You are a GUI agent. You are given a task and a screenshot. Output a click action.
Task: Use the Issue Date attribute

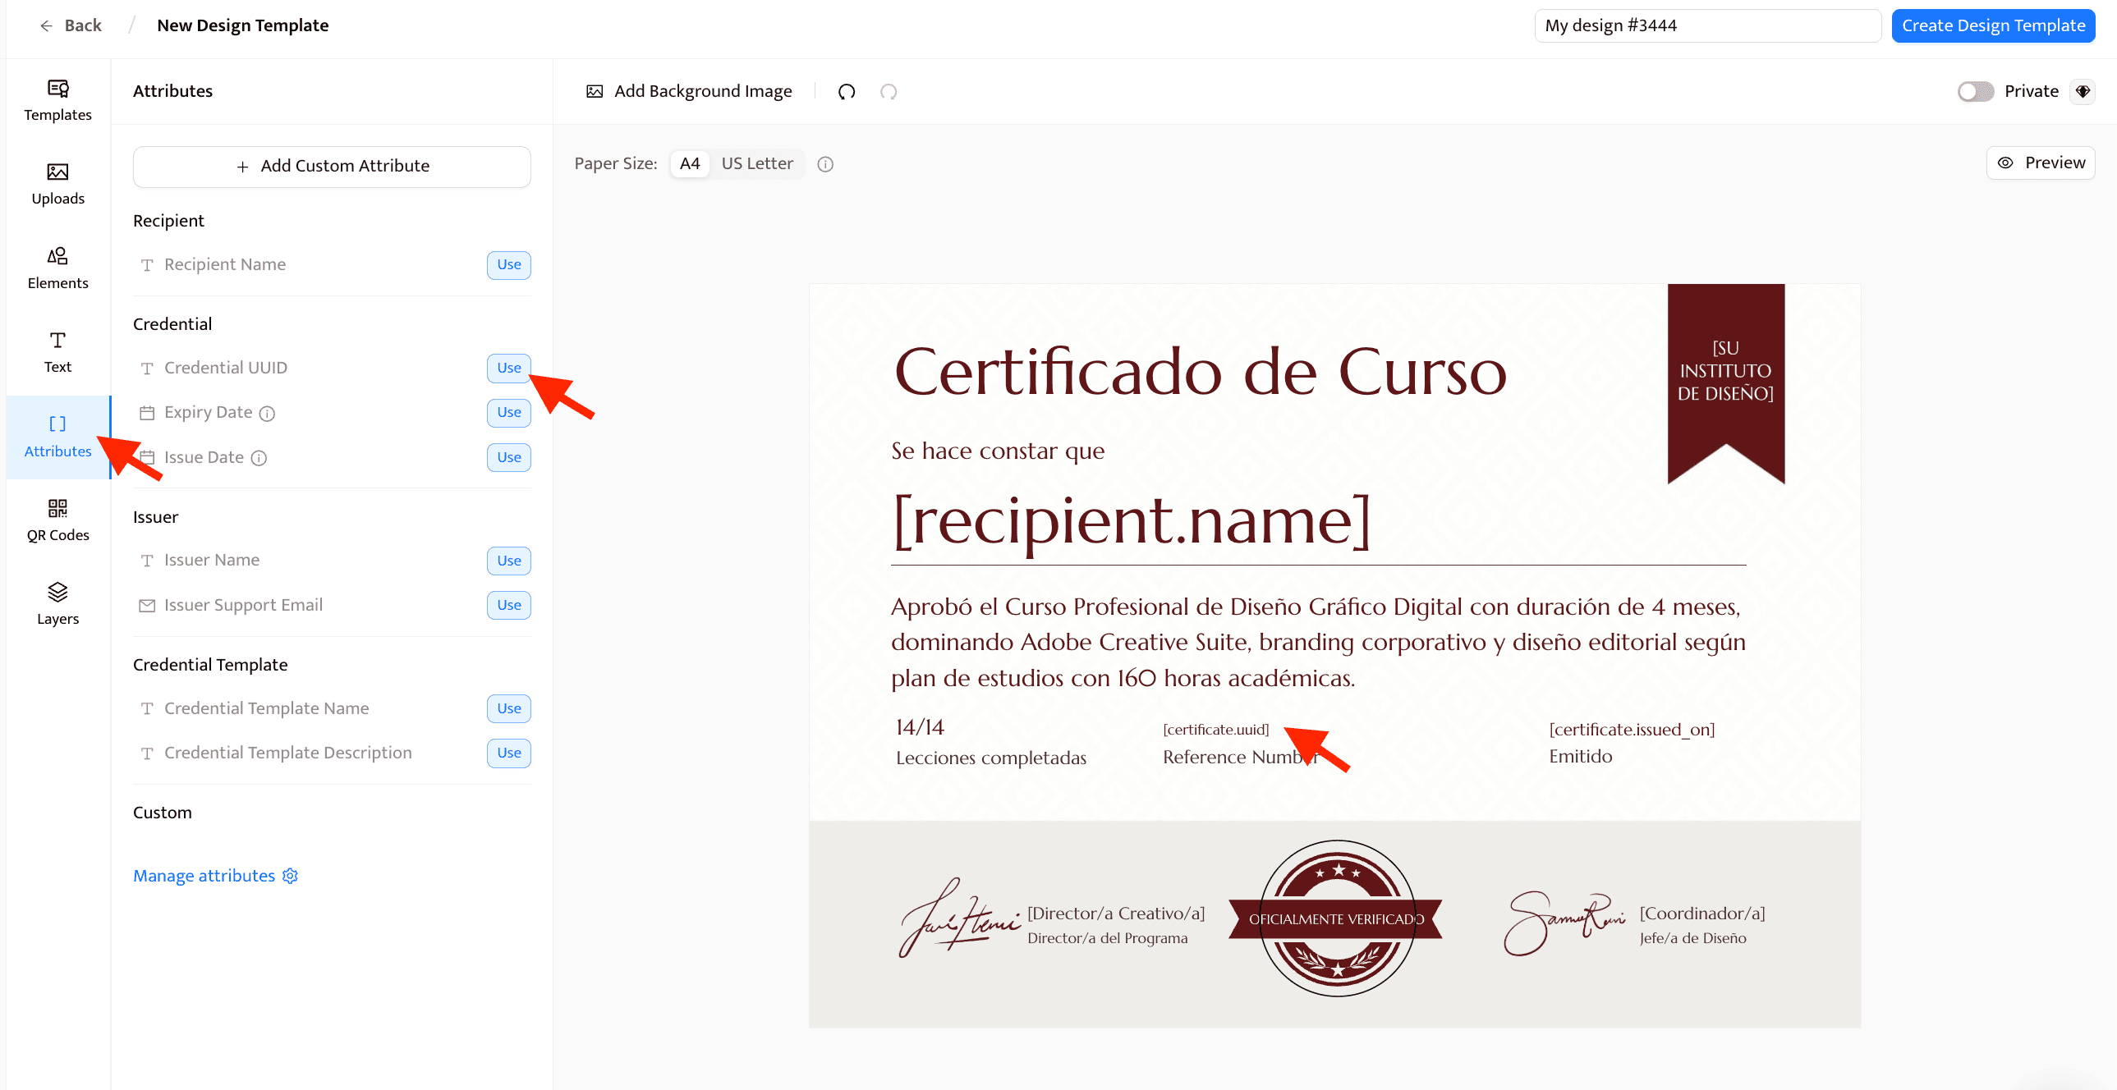508,457
